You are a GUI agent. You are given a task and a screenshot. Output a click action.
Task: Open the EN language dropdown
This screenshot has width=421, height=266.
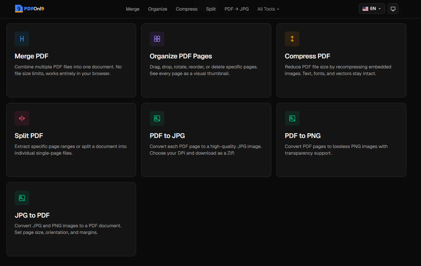[372, 9]
